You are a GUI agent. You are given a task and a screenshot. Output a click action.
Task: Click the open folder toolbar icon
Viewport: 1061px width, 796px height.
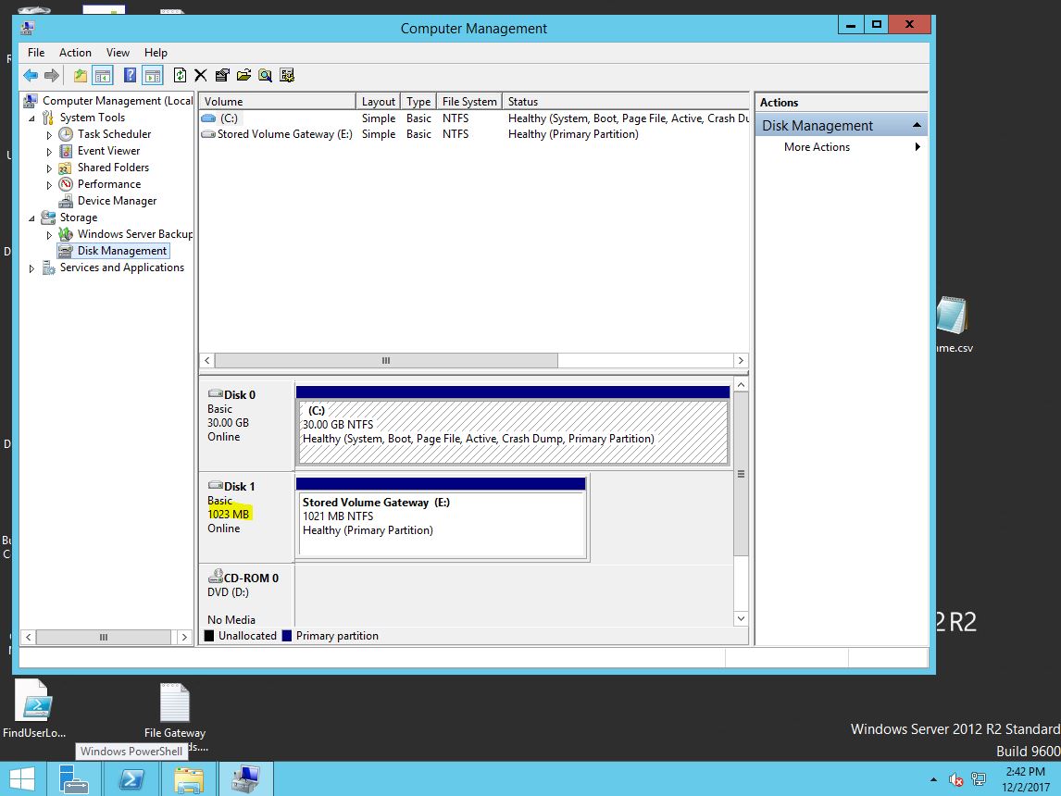243,76
